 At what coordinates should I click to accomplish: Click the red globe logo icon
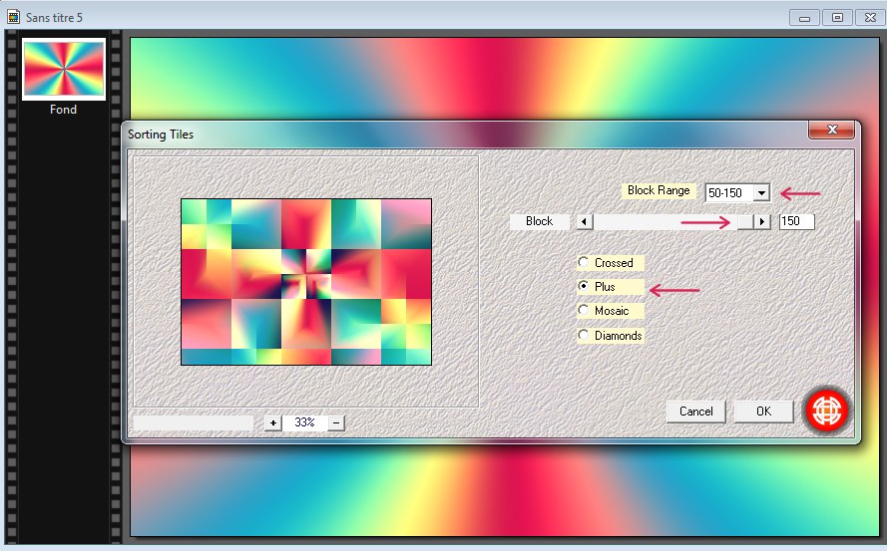(x=826, y=411)
